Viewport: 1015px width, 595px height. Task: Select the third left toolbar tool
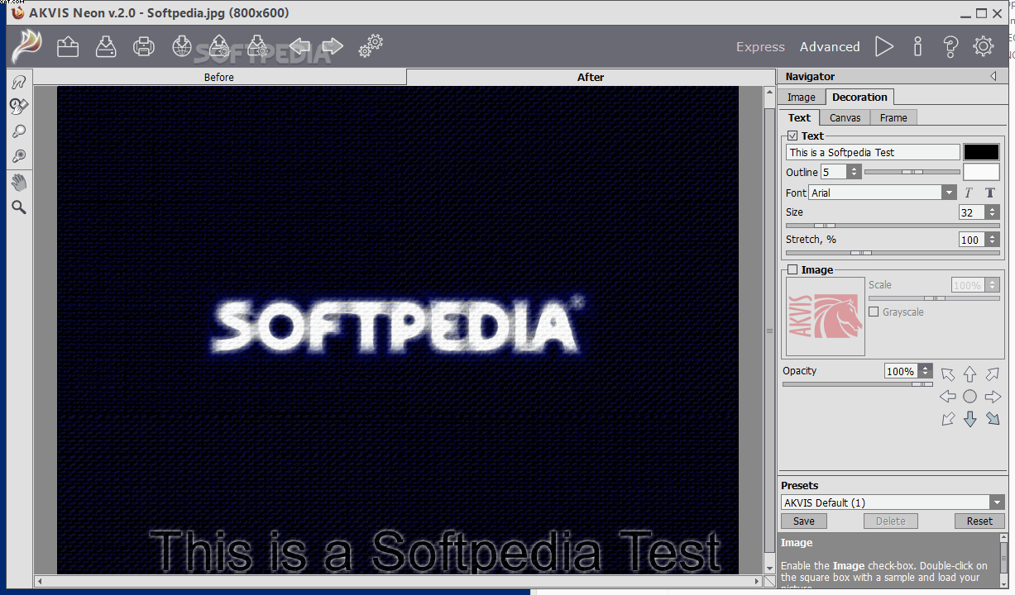pos(18,131)
